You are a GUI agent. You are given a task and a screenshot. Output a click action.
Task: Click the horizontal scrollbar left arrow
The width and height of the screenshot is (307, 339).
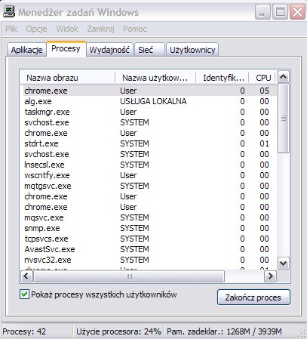pyautogui.click(x=26, y=276)
